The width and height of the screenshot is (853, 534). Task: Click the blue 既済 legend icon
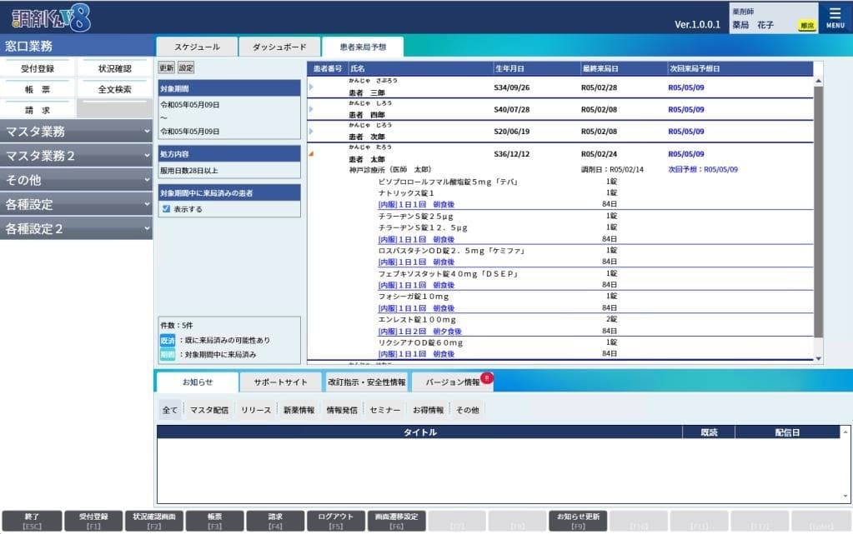click(x=168, y=340)
